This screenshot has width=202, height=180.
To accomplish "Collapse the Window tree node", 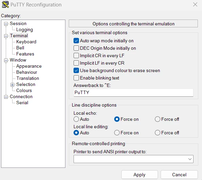I will coord(6,60).
